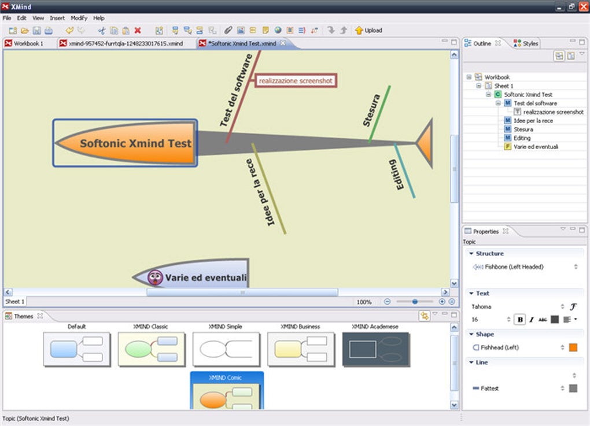This screenshot has width=590, height=426.
Task: Toggle Bold text formatting in Properties
Action: tap(520, 319)
